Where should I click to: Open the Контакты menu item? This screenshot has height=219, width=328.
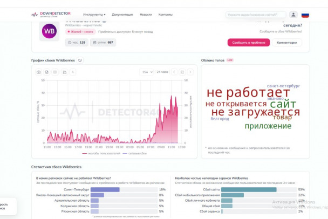pyautogui.click(x=166, y=15)
